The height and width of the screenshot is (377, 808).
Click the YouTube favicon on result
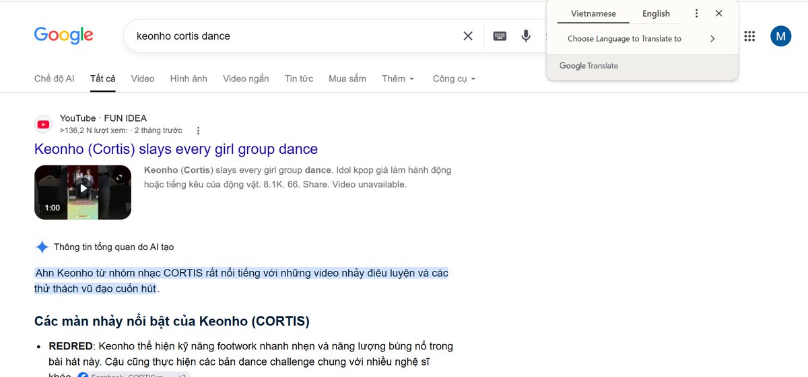tap(44, 124)
